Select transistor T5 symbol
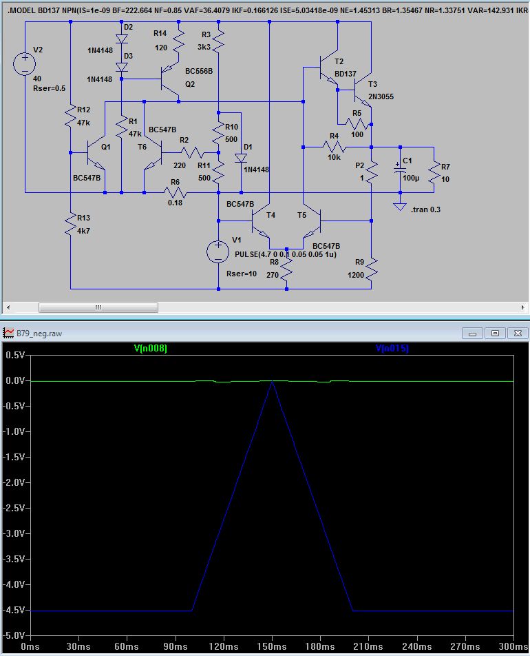Screen dimensions: 530x656 tap(312, 221)
